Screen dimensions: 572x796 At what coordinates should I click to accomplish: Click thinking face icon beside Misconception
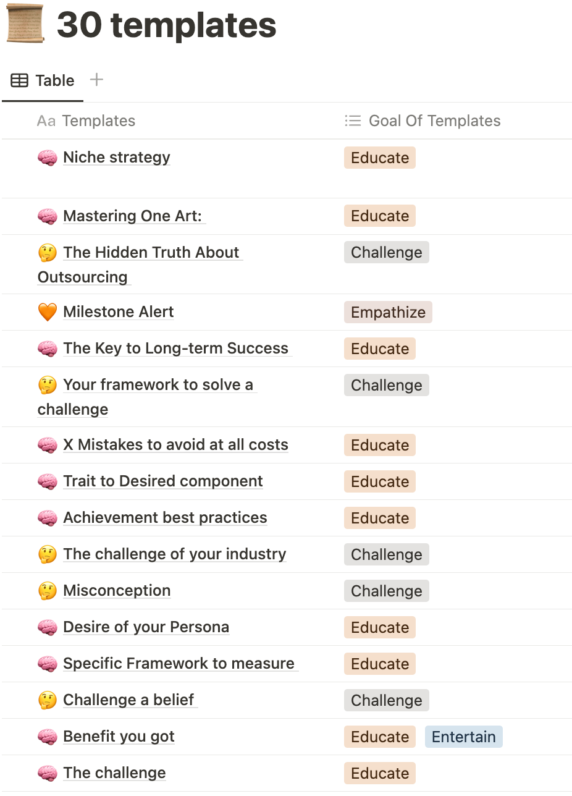[48, 591]
